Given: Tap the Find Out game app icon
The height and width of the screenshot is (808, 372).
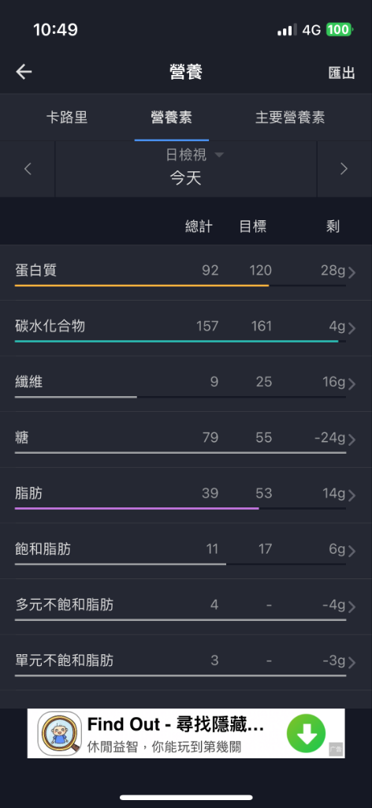Looking at the screenshot, I should pos(60,733).
